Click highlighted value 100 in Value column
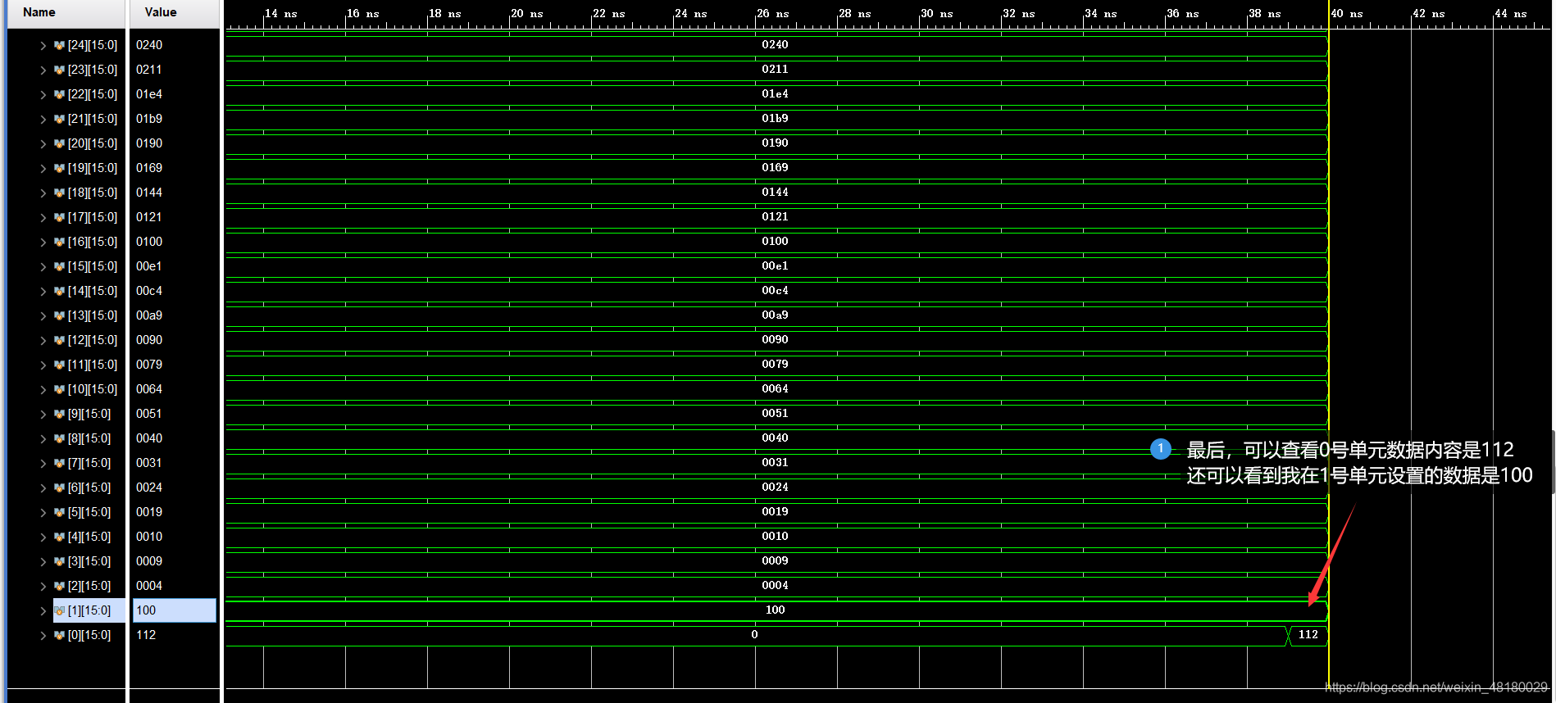The height and width of the screenshot is (703, 1556). click(x=175, y=610)
